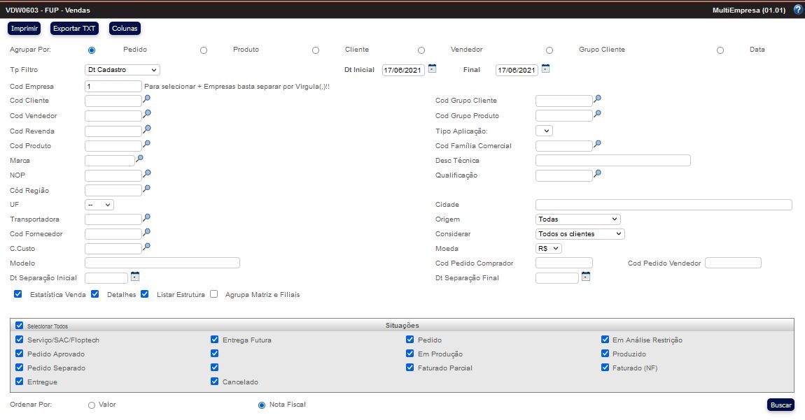This screenshot has height=420, width=805.
Task: Enable the Agrupa Matriz e Filiais checkbox
Action: 214,294
